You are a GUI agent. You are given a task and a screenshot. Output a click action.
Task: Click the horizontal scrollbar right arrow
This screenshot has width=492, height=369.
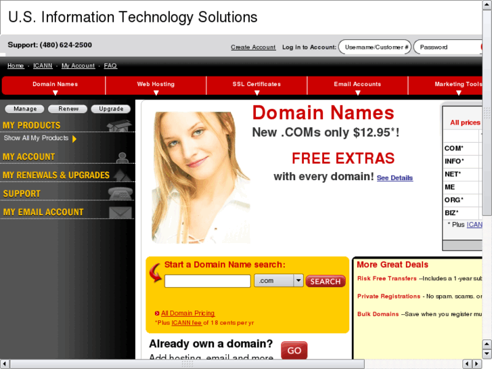coord(477,364)
